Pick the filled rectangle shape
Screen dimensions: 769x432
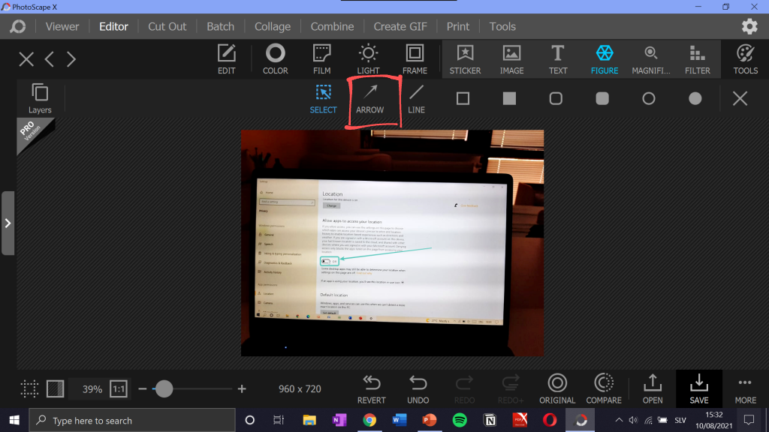click(x=510, y=98)
